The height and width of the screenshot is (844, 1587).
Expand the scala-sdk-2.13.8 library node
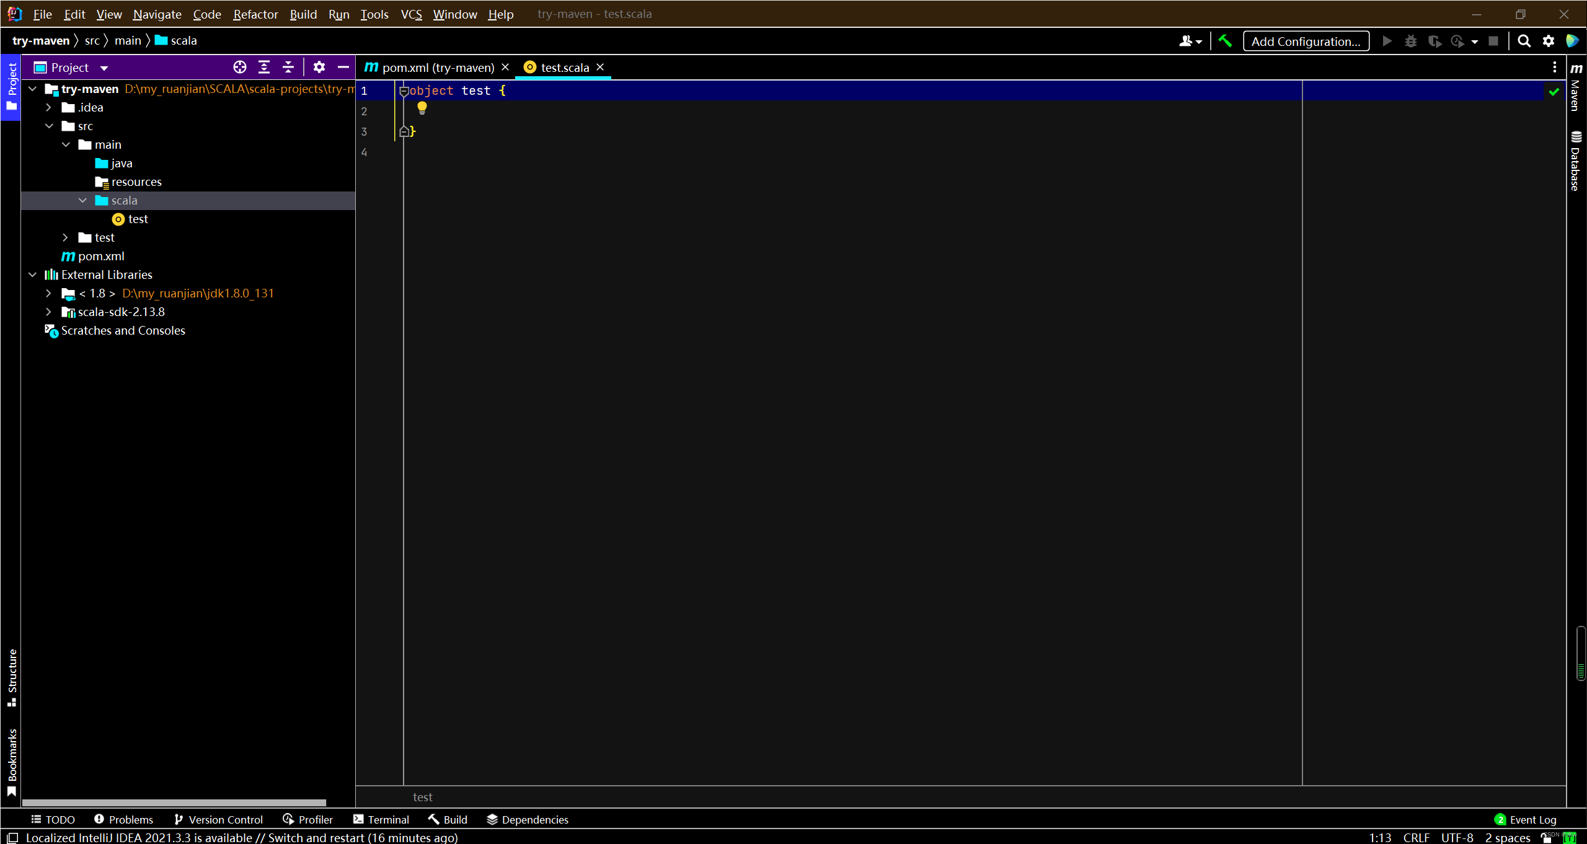pyautogui.click(x=48, y=312)
